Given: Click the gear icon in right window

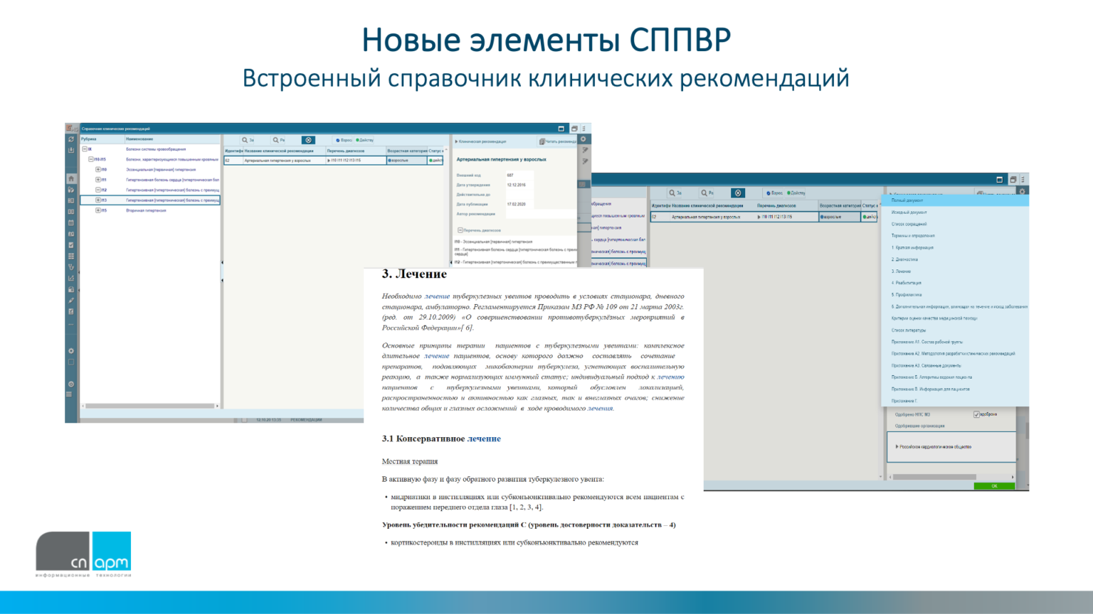Looking at the screenshot, I should 1022,191.
